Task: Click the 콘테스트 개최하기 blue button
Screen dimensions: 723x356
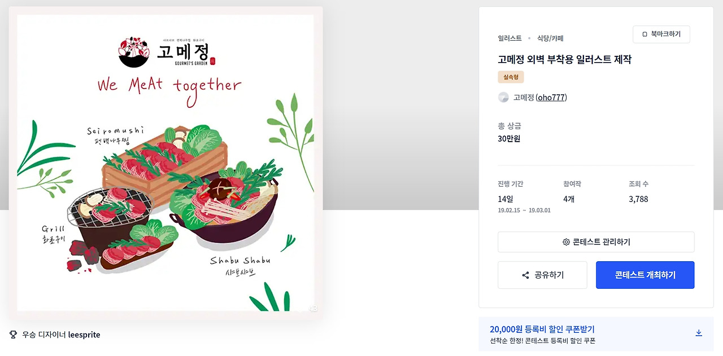Action: (x=645, y=275)
